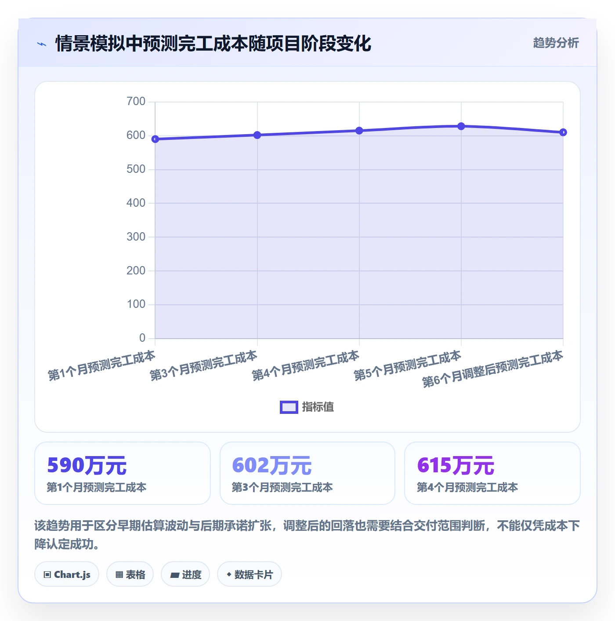The image size is (615, 621).
Task: Click the description paragraph starting 该趋势用于区分
Action: point(307,535)
